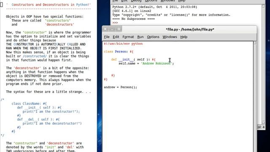Image resolution: width=270 pixels, height=152 pixels.
Task: Click 'print("I am the deconstructor!")' line
Action: click(52, 123)
